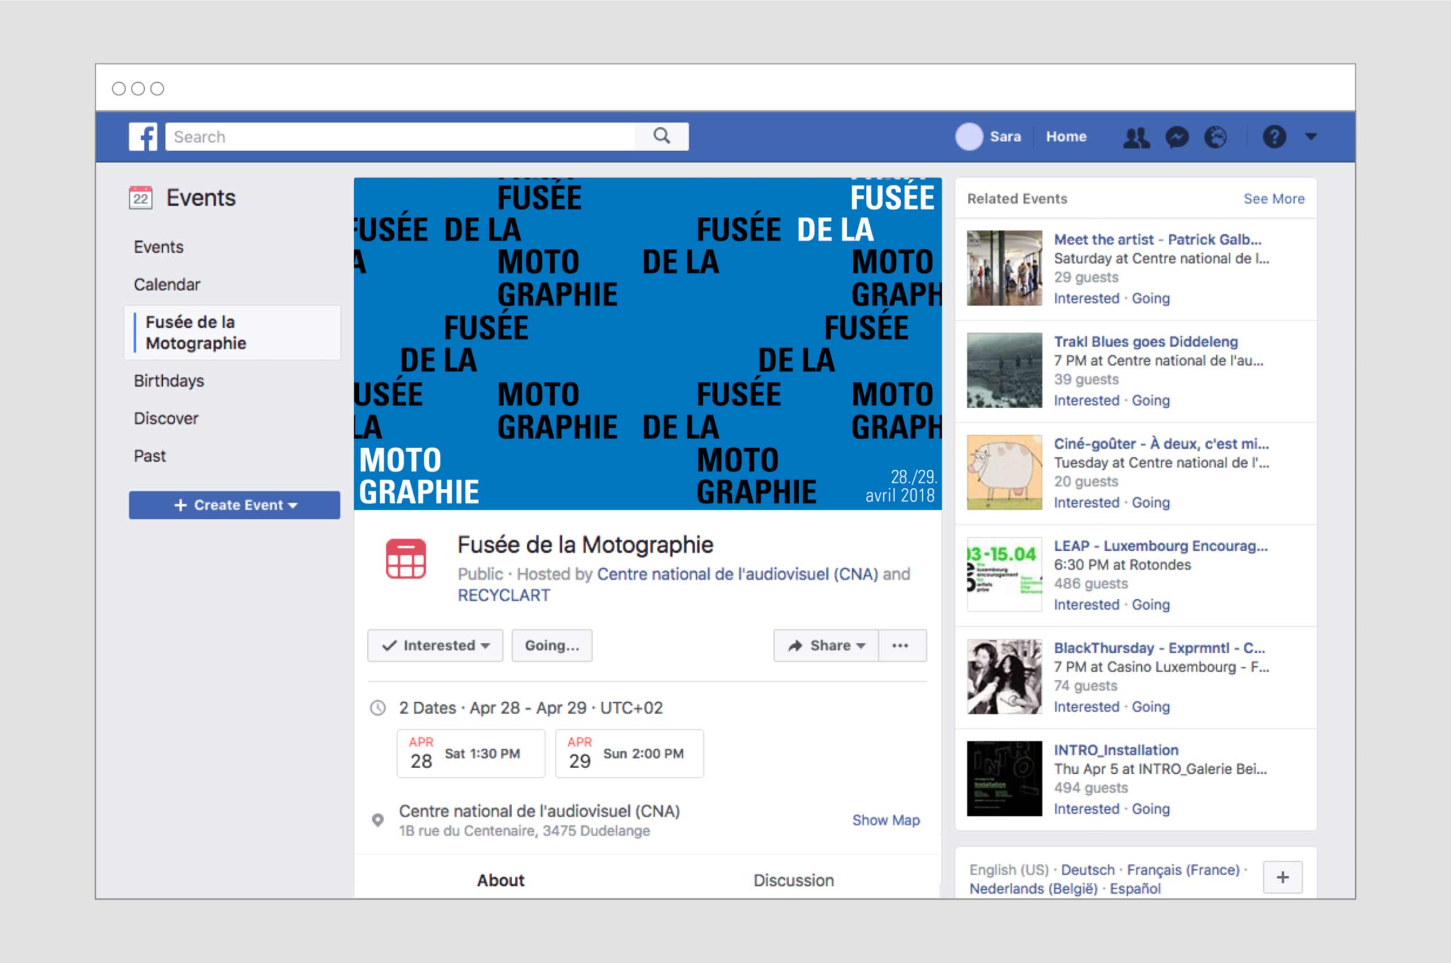Screen dimensions: 1451x963
Task: Select Calendar in the left sidebar
Action: tap(167, 284)
